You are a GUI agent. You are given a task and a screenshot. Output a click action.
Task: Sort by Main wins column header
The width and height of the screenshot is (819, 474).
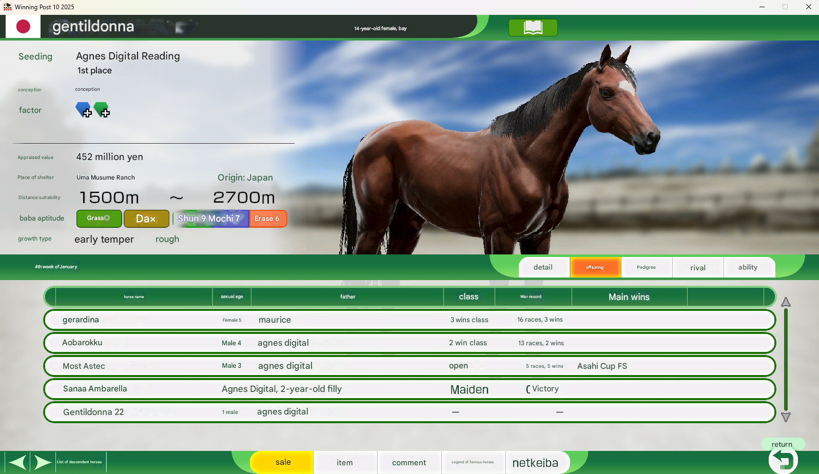click(x=629, y=297)
